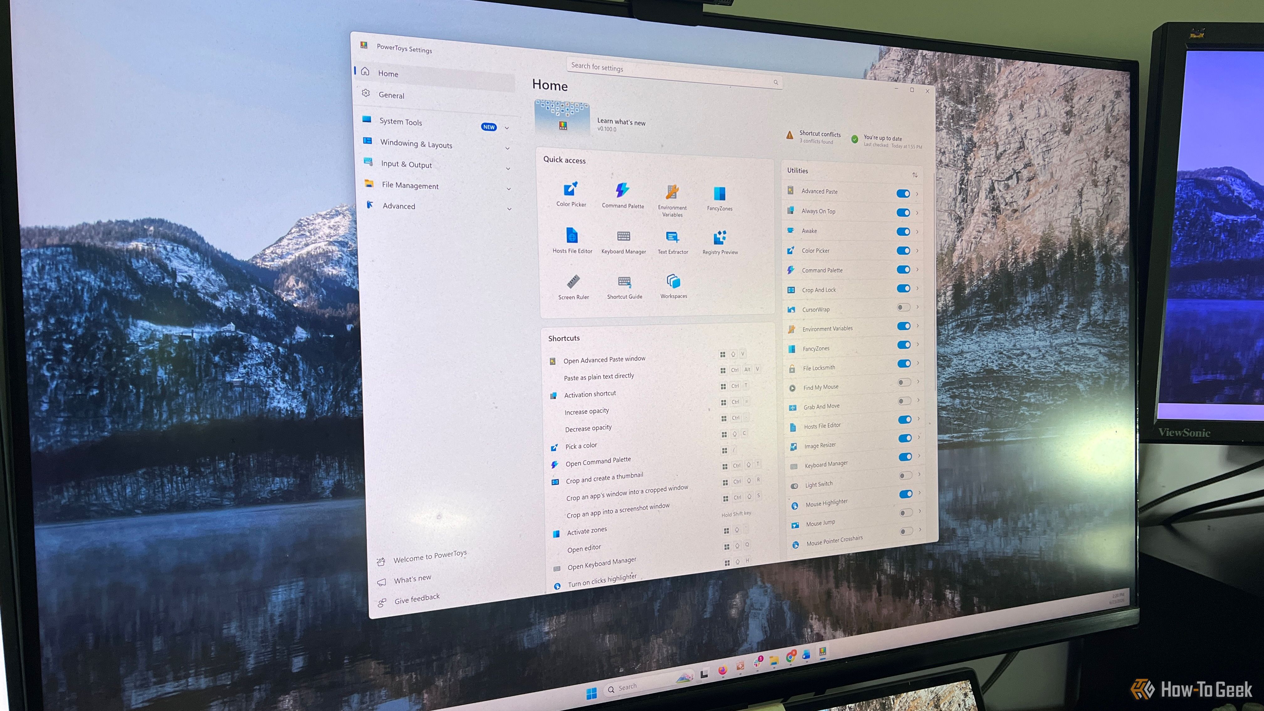Turn on the Find My Mouse toggle
1264x711 pixels.
[x=904, y=382]
